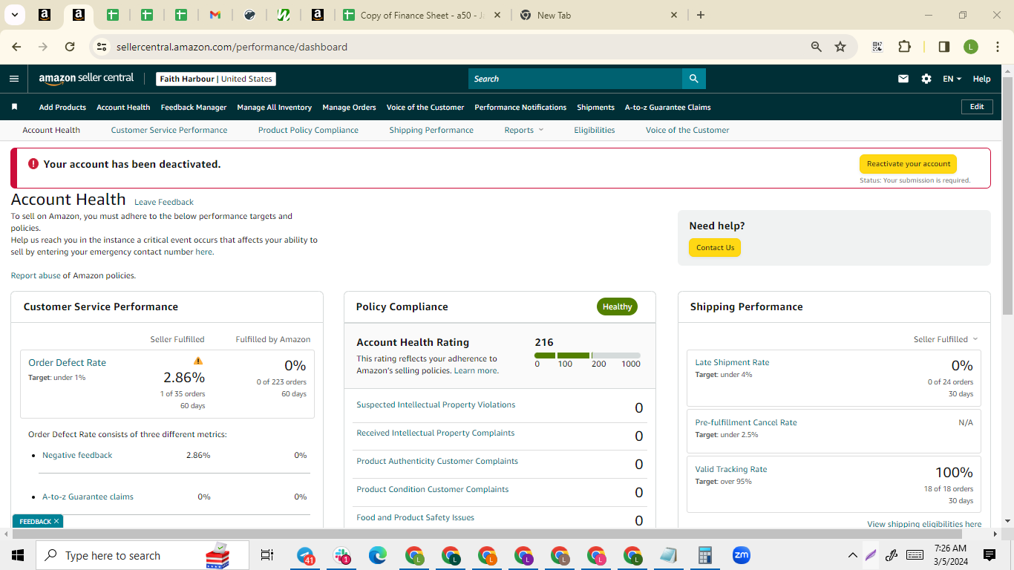Open a new browser tab with the plus button
This screenshot has height=570, width=1014.
[x=701, y=15]
